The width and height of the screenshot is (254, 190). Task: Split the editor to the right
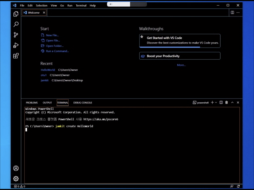click(x=232, y=12)
